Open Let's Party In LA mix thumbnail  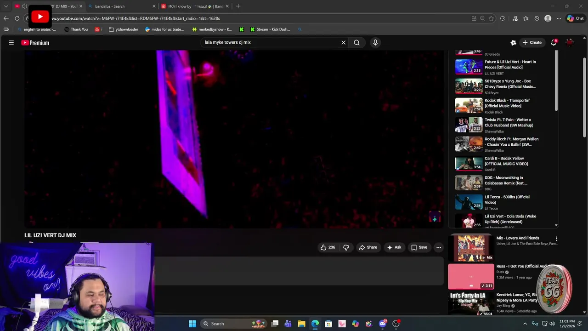(471, 304)
